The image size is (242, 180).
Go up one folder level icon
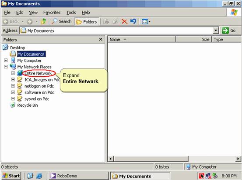click(44, 21)
